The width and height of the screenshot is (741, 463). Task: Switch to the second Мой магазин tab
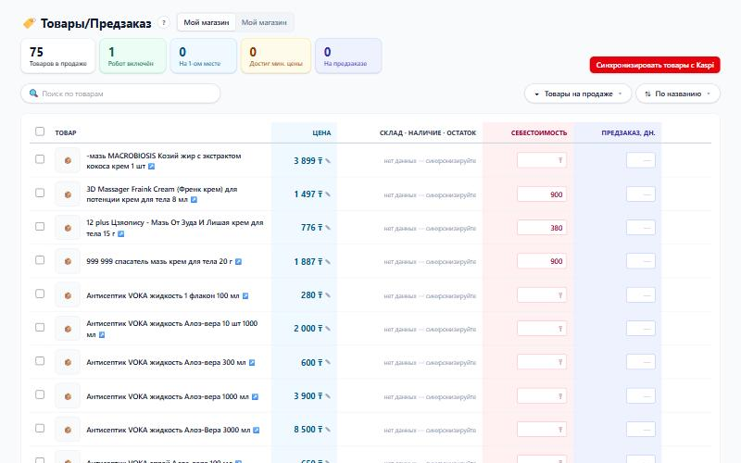coord(264,22)
